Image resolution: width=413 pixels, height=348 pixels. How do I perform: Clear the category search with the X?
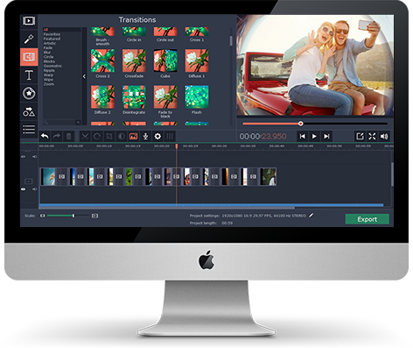pos(78,123)
